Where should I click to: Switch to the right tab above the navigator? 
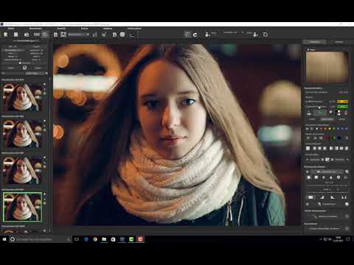[339, 42]
